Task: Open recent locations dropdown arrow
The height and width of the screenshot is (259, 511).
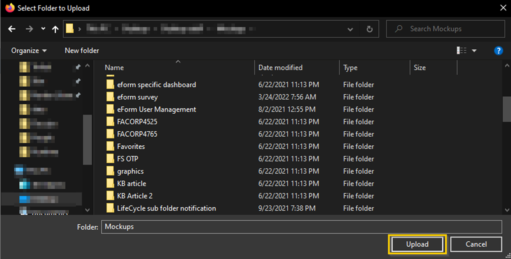Action: click(43, 29)
